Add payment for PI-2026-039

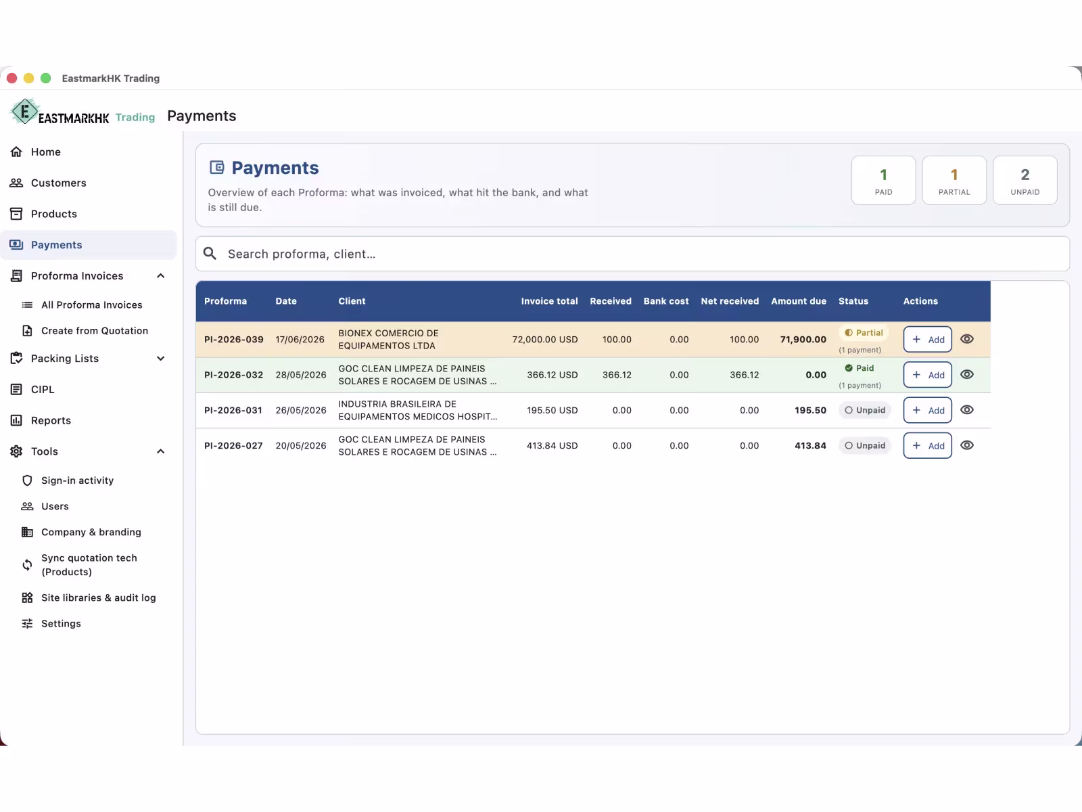click(x=928, y=340)
